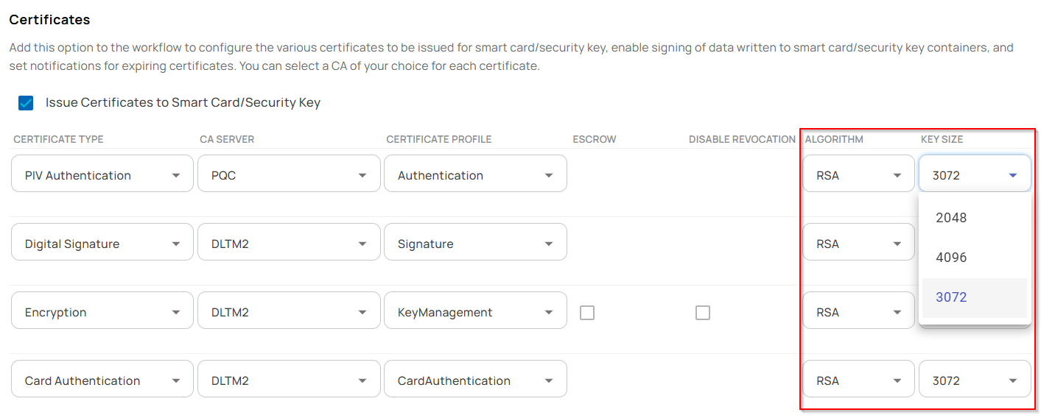Expand the PQC CA server dropdown
1041x418 pixels.
289,175
